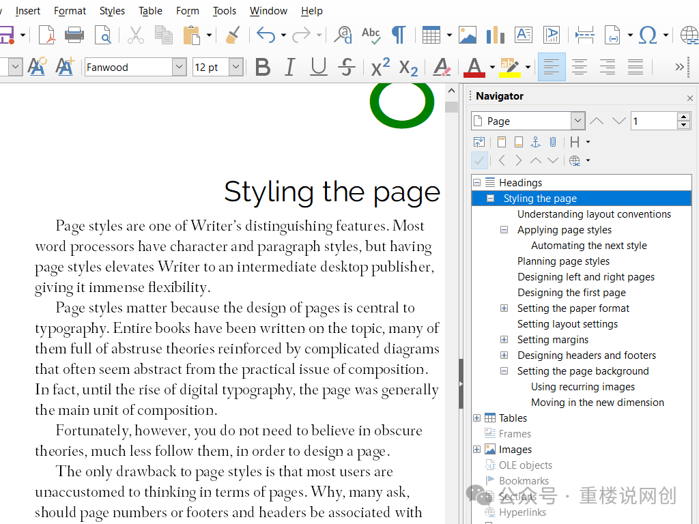Open Print Preview
This screenshot has width=699, height=524.
103,35
